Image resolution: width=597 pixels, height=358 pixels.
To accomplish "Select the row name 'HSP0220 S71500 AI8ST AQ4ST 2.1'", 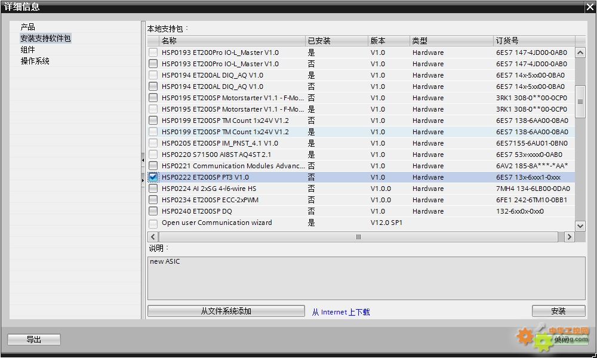I will (x=216, y=155).
